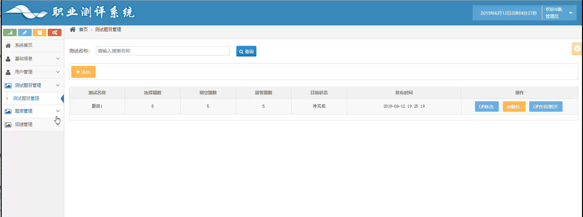
Task: Click the 题库管理 picture icon
Action: click(8, 111)
